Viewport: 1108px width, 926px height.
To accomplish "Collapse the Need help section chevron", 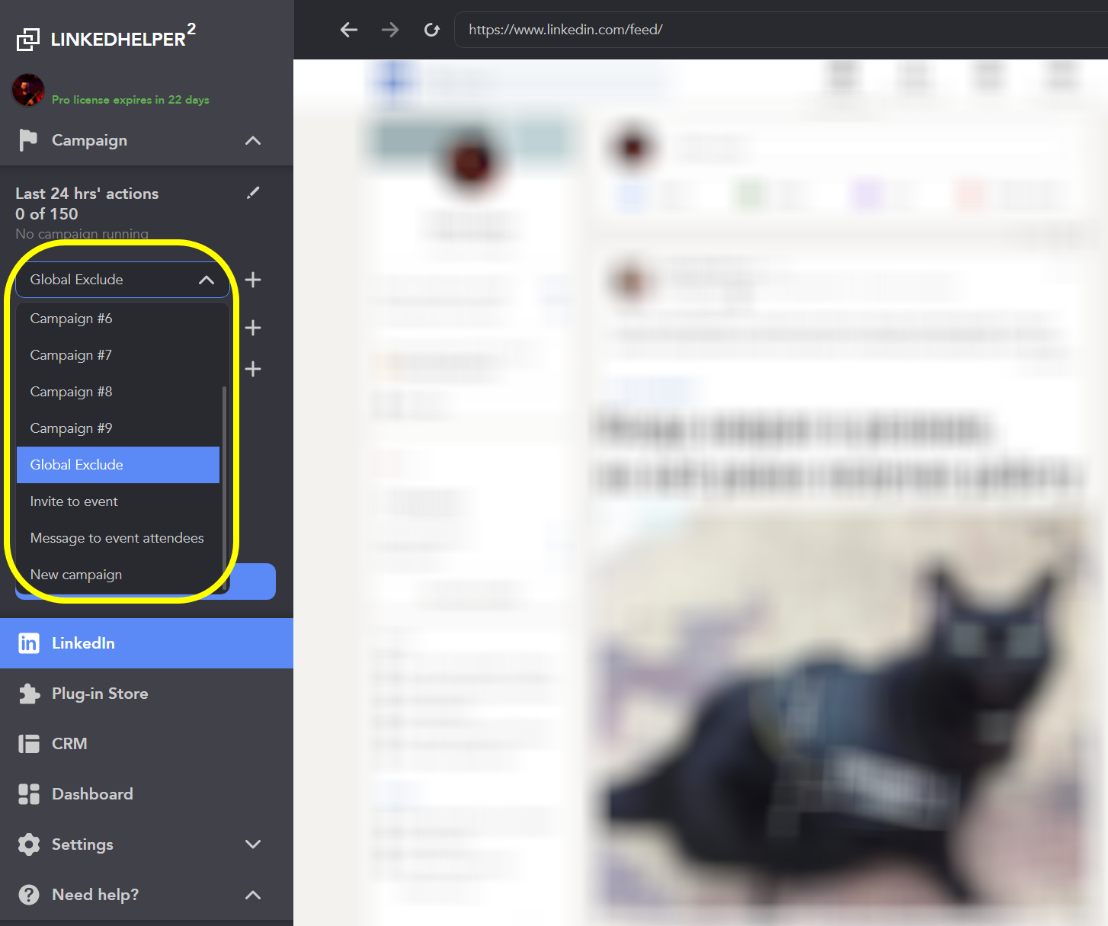I will pos(253,895).
